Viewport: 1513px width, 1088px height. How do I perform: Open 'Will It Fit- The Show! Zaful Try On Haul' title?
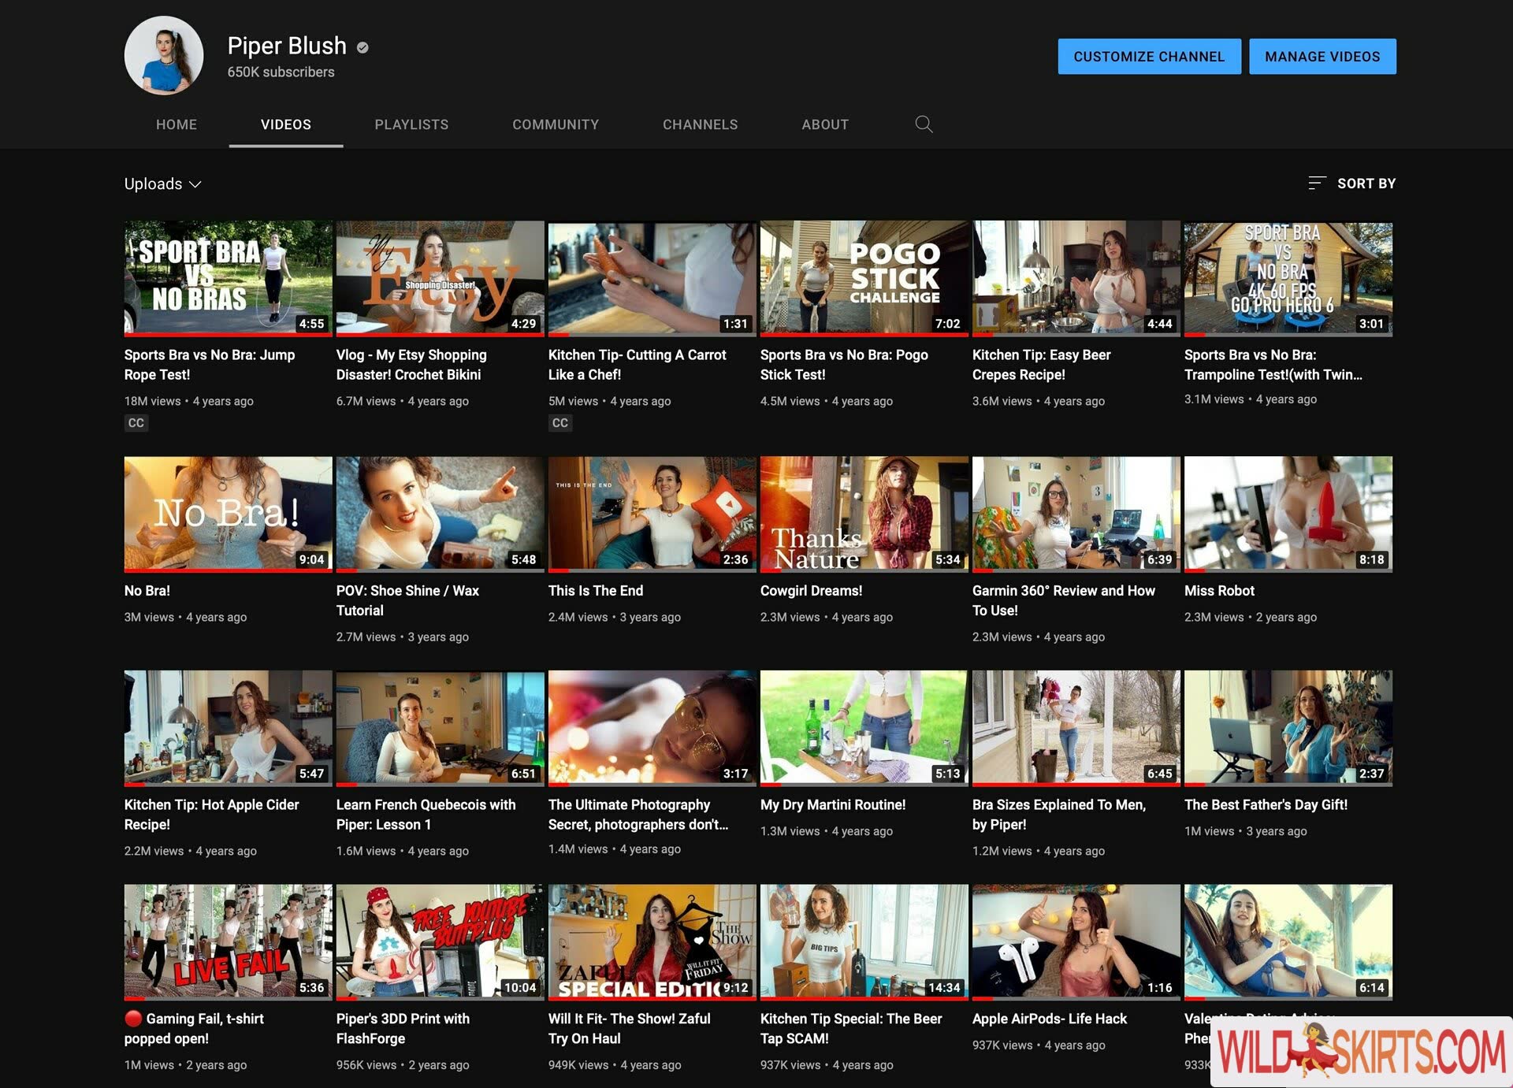[630, 1029]
